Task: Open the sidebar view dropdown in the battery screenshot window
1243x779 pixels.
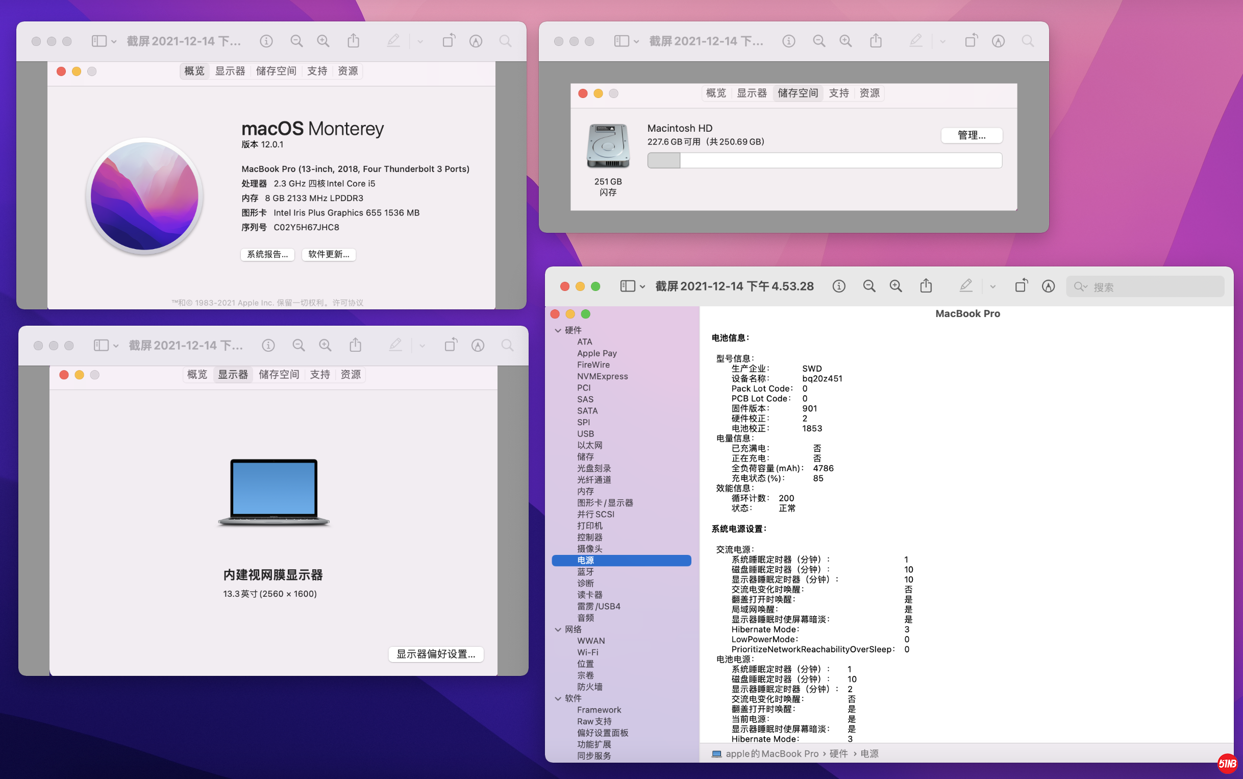Action: coord(633,286)
